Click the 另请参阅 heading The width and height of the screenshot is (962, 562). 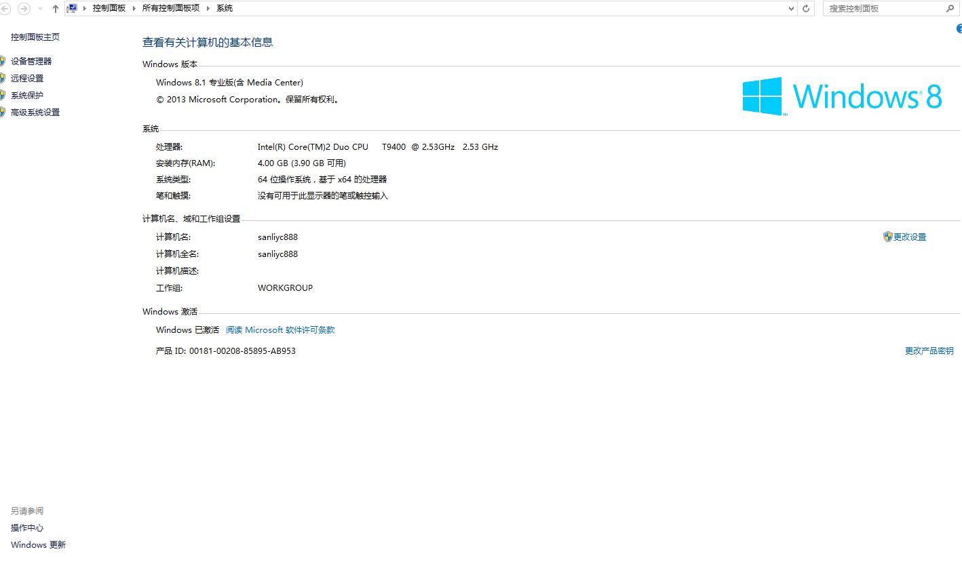[x=27, y=511]
